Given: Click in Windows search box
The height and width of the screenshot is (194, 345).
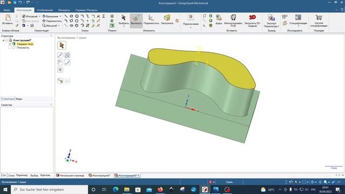Looking at the screenshot, I should 50,190.
